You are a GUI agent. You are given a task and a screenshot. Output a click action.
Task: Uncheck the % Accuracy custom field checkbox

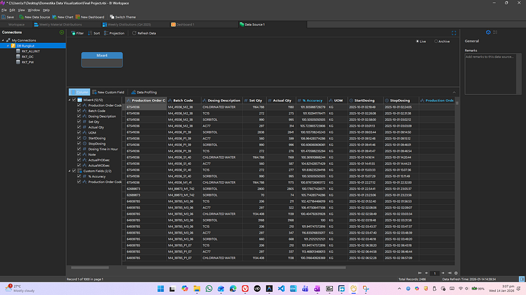tap(79, 176)
